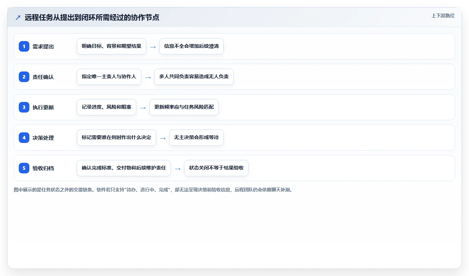Click the 更新频率应与任务风险匹配 box

click(x=184, y=107)
